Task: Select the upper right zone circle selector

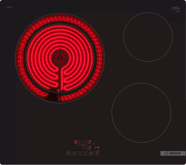Action: (86, 142)
